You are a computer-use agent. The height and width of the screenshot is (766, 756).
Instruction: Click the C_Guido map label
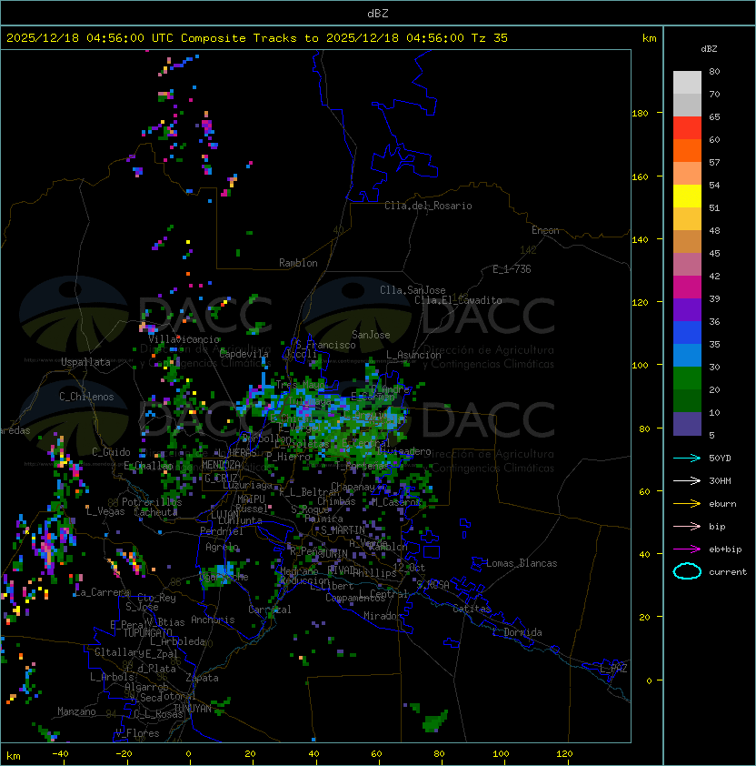[x=111, y=452]
